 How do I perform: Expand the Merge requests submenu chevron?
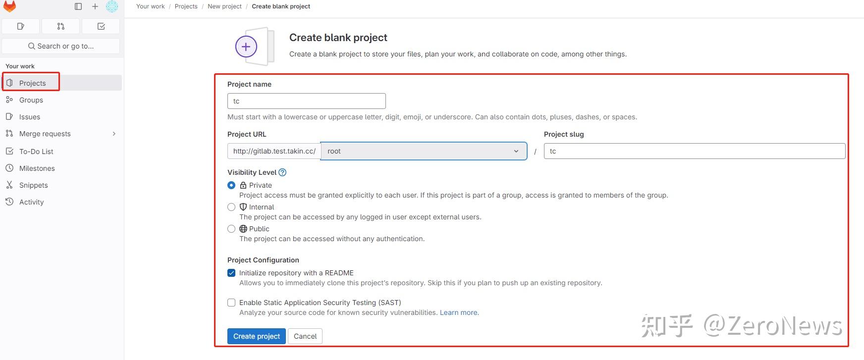pyautogui.click(x=114, y=134)
